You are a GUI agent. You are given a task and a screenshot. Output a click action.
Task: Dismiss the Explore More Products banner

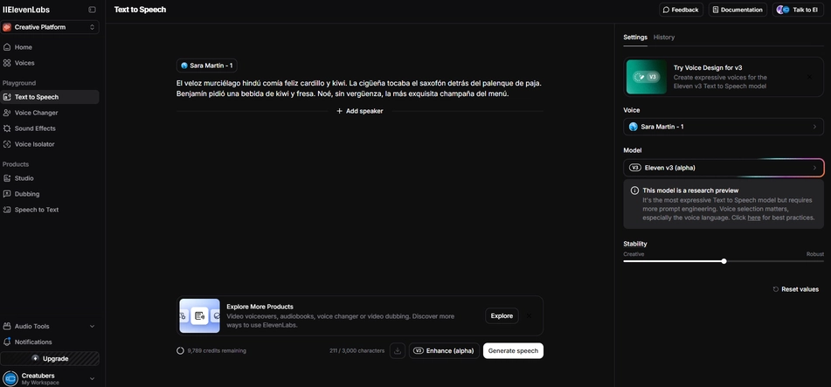tap(529, 315)
